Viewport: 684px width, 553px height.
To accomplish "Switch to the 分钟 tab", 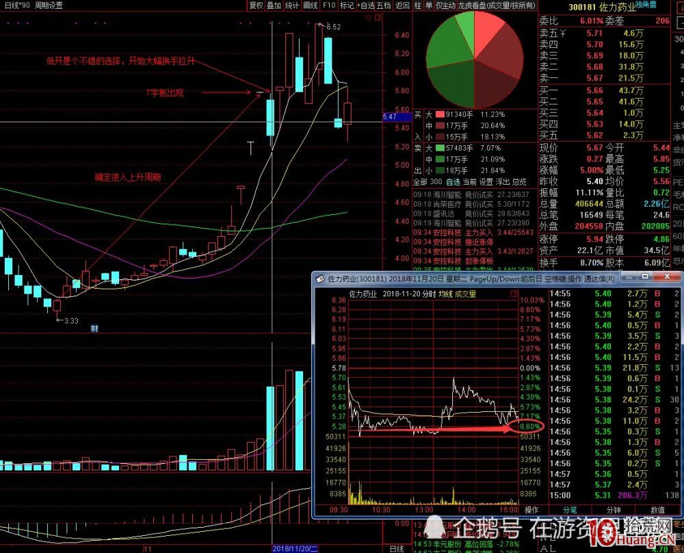I will 613,510.
